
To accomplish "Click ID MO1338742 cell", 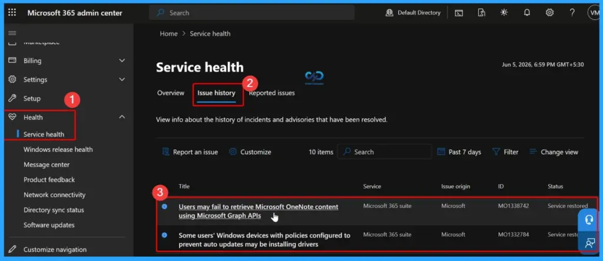I will tap(513, 206).
